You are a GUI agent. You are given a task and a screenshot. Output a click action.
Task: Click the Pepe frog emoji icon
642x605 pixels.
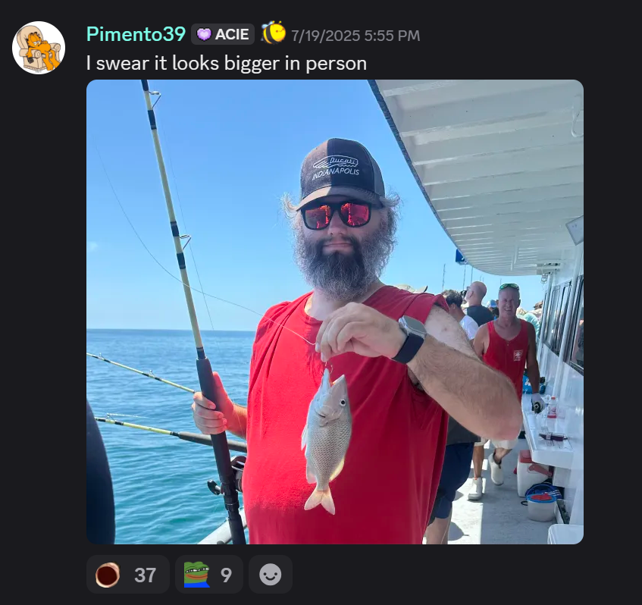[196, 574]
